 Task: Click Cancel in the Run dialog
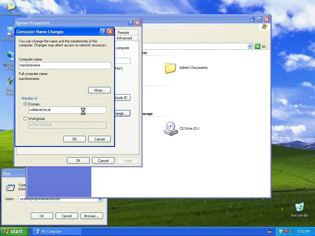[67, 216]
